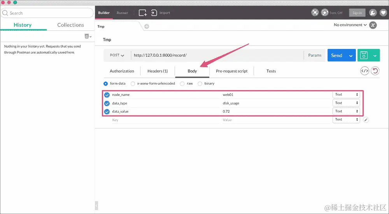
Task: Click the history trash icon
Action: pyautogui.click(x=87, y=36)
